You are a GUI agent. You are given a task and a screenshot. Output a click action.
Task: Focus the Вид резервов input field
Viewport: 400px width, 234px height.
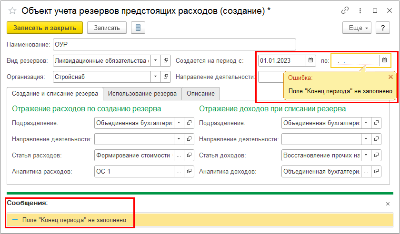tap(102, 60)
